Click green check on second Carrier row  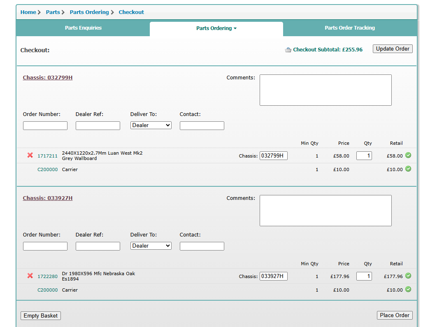pyautogui.click(x=408, y=290)
